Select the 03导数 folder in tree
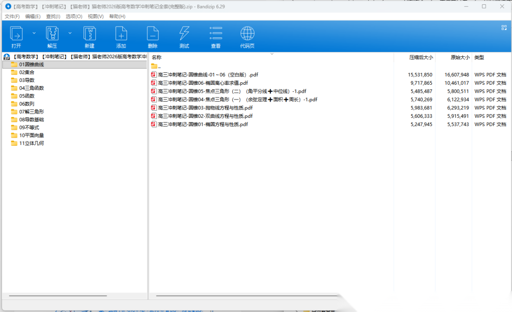 27,80
